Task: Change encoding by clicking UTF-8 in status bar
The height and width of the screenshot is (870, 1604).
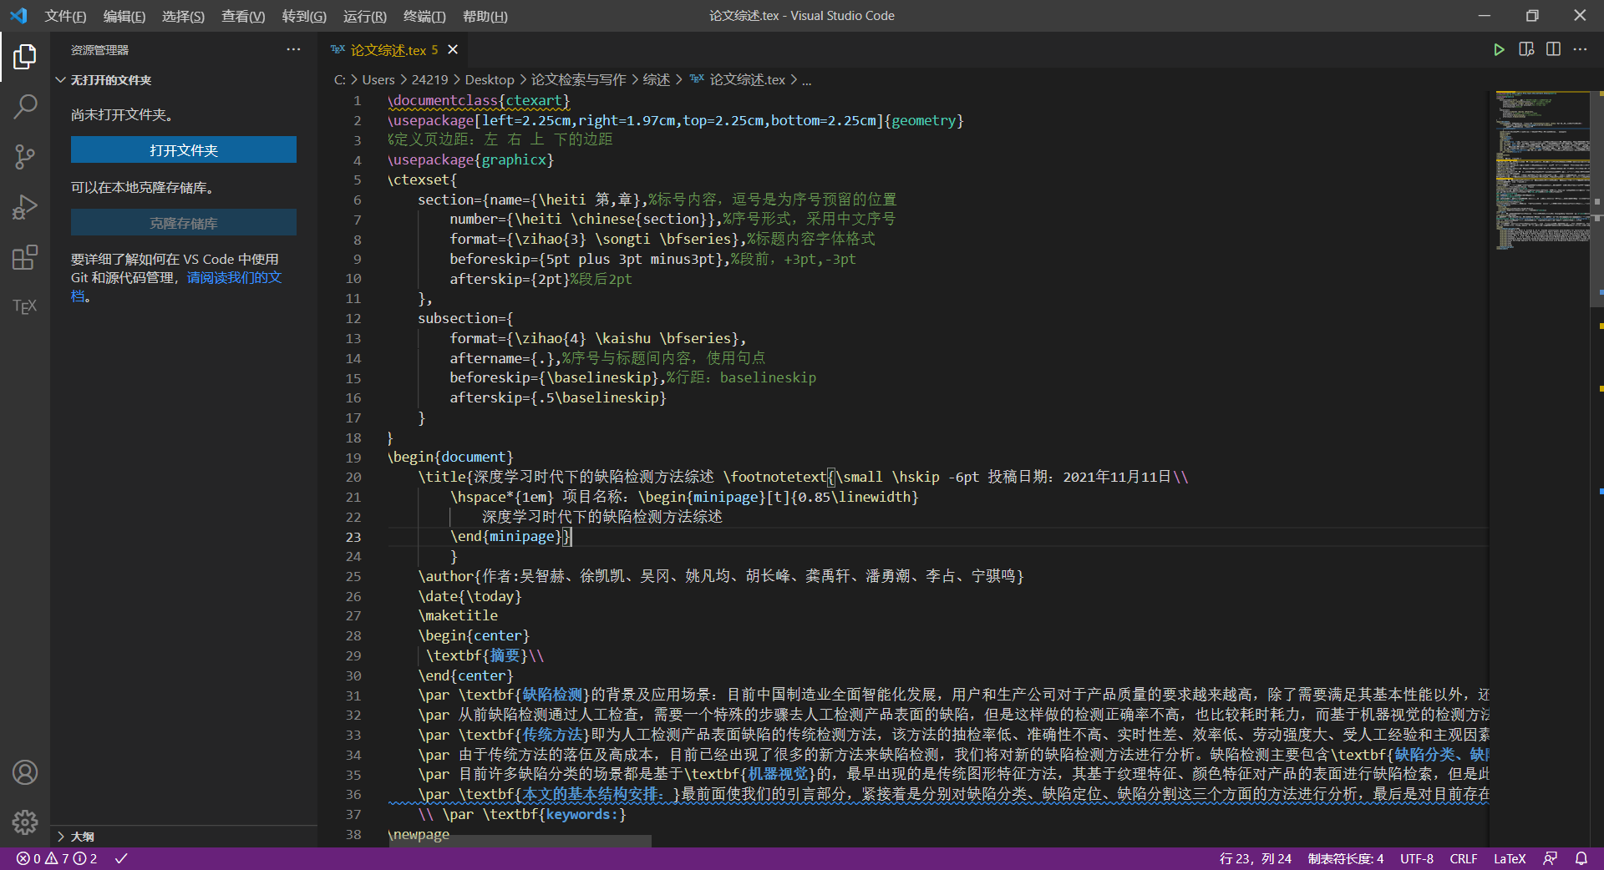Action: [x=1415, y=858]
